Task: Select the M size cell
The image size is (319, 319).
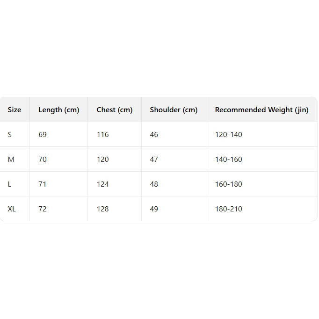Action: click(11, 159)
